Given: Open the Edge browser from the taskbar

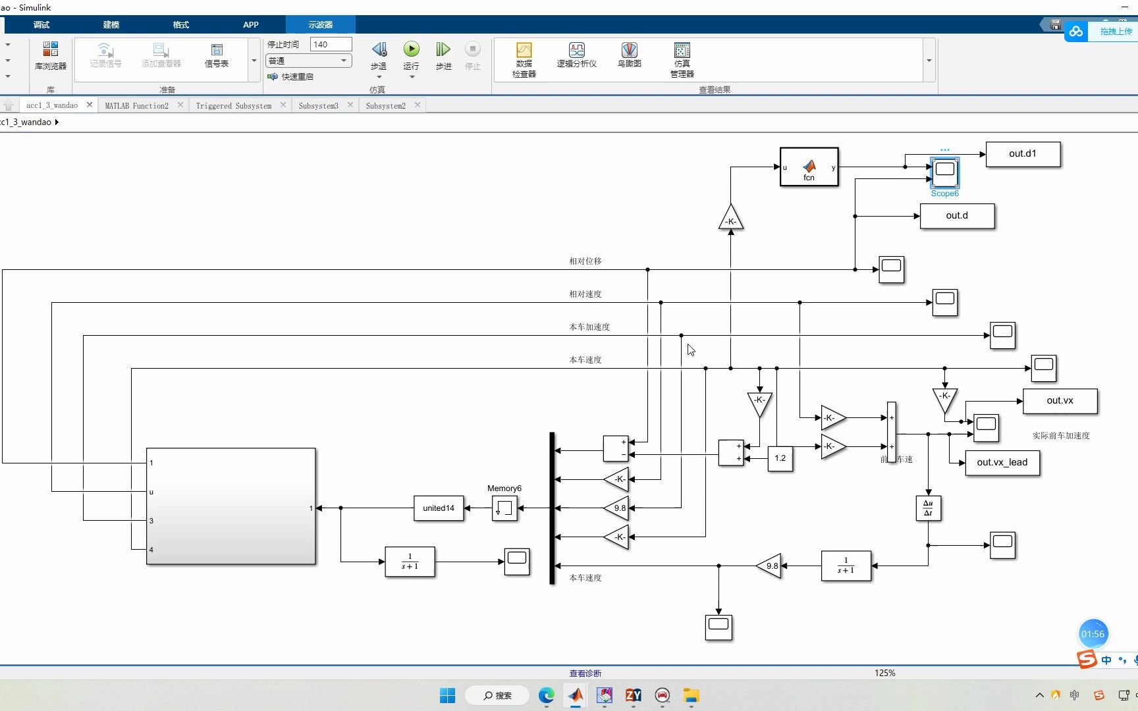Looking at the screenshot, I should pyautogui.click(x=546, y=695).
